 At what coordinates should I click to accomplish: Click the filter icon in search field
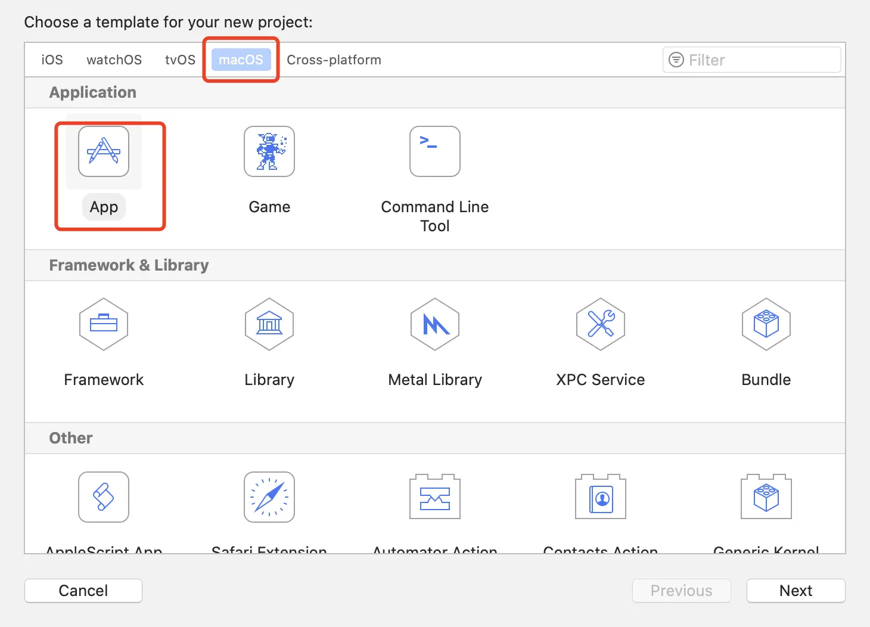tap(676, 60)
